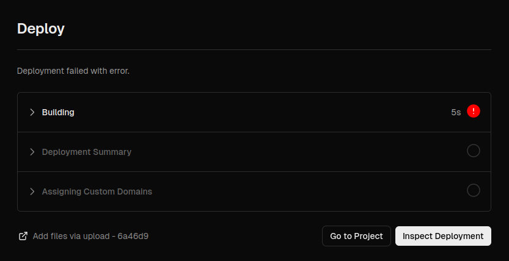Click the commit hash 6a46d9
The image size is (509, 261).
(133, 236)
